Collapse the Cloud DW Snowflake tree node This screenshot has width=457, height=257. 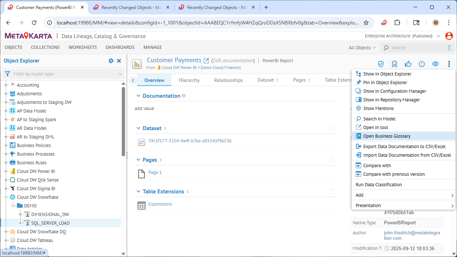[x=6, y=197]
